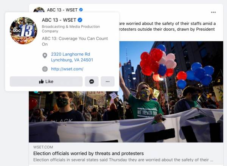Click the globe website icon
This screenshot has width=227, height=166.
pyautogui.click(x=45, y=69)
